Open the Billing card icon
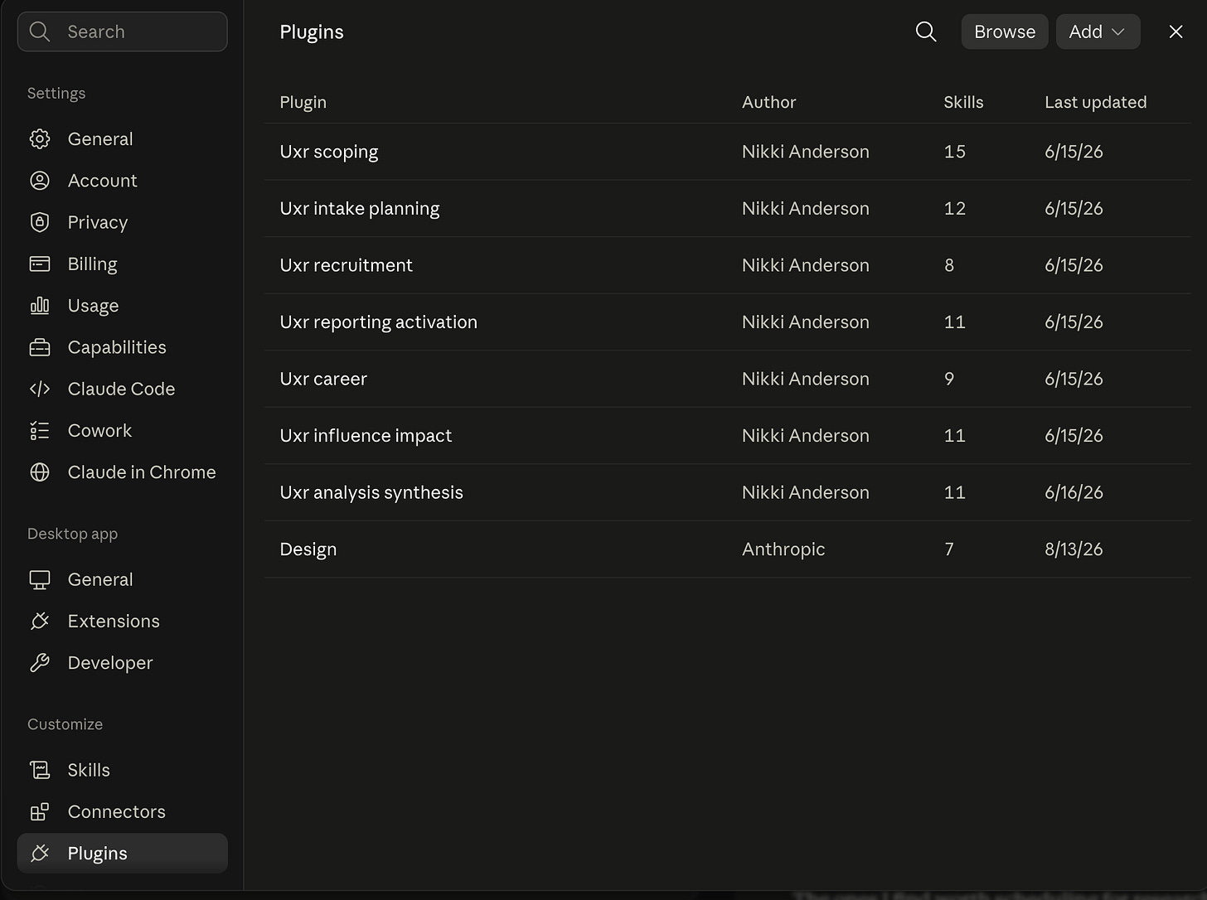Screen dimensions: 1207x900 click(40, 264)
